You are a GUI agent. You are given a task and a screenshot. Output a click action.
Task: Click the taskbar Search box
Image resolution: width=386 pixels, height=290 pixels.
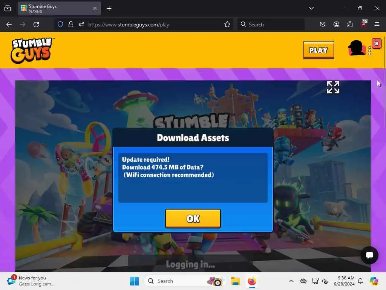185,281
